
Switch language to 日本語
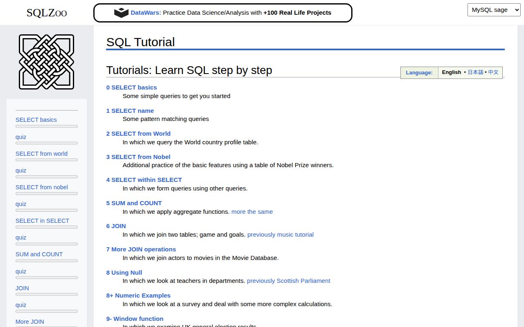(x=475, y=72)
